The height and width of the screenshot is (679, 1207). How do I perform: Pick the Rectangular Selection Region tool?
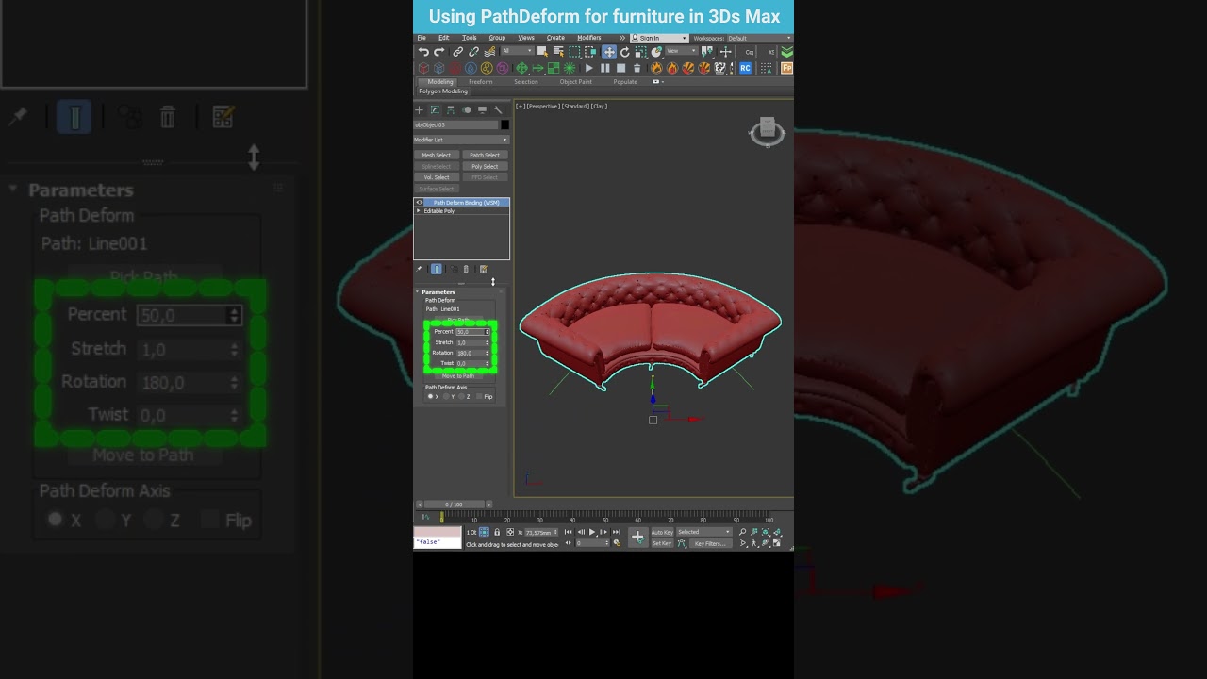coord(574,52)
